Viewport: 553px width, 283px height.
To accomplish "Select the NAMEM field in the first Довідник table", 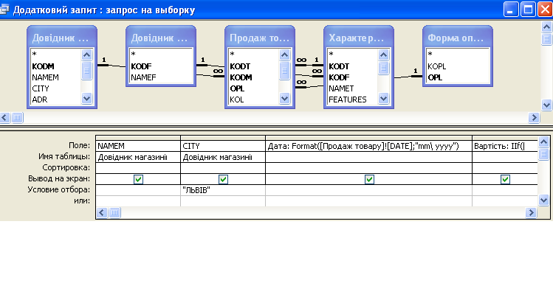I will [x=46, y=77].
